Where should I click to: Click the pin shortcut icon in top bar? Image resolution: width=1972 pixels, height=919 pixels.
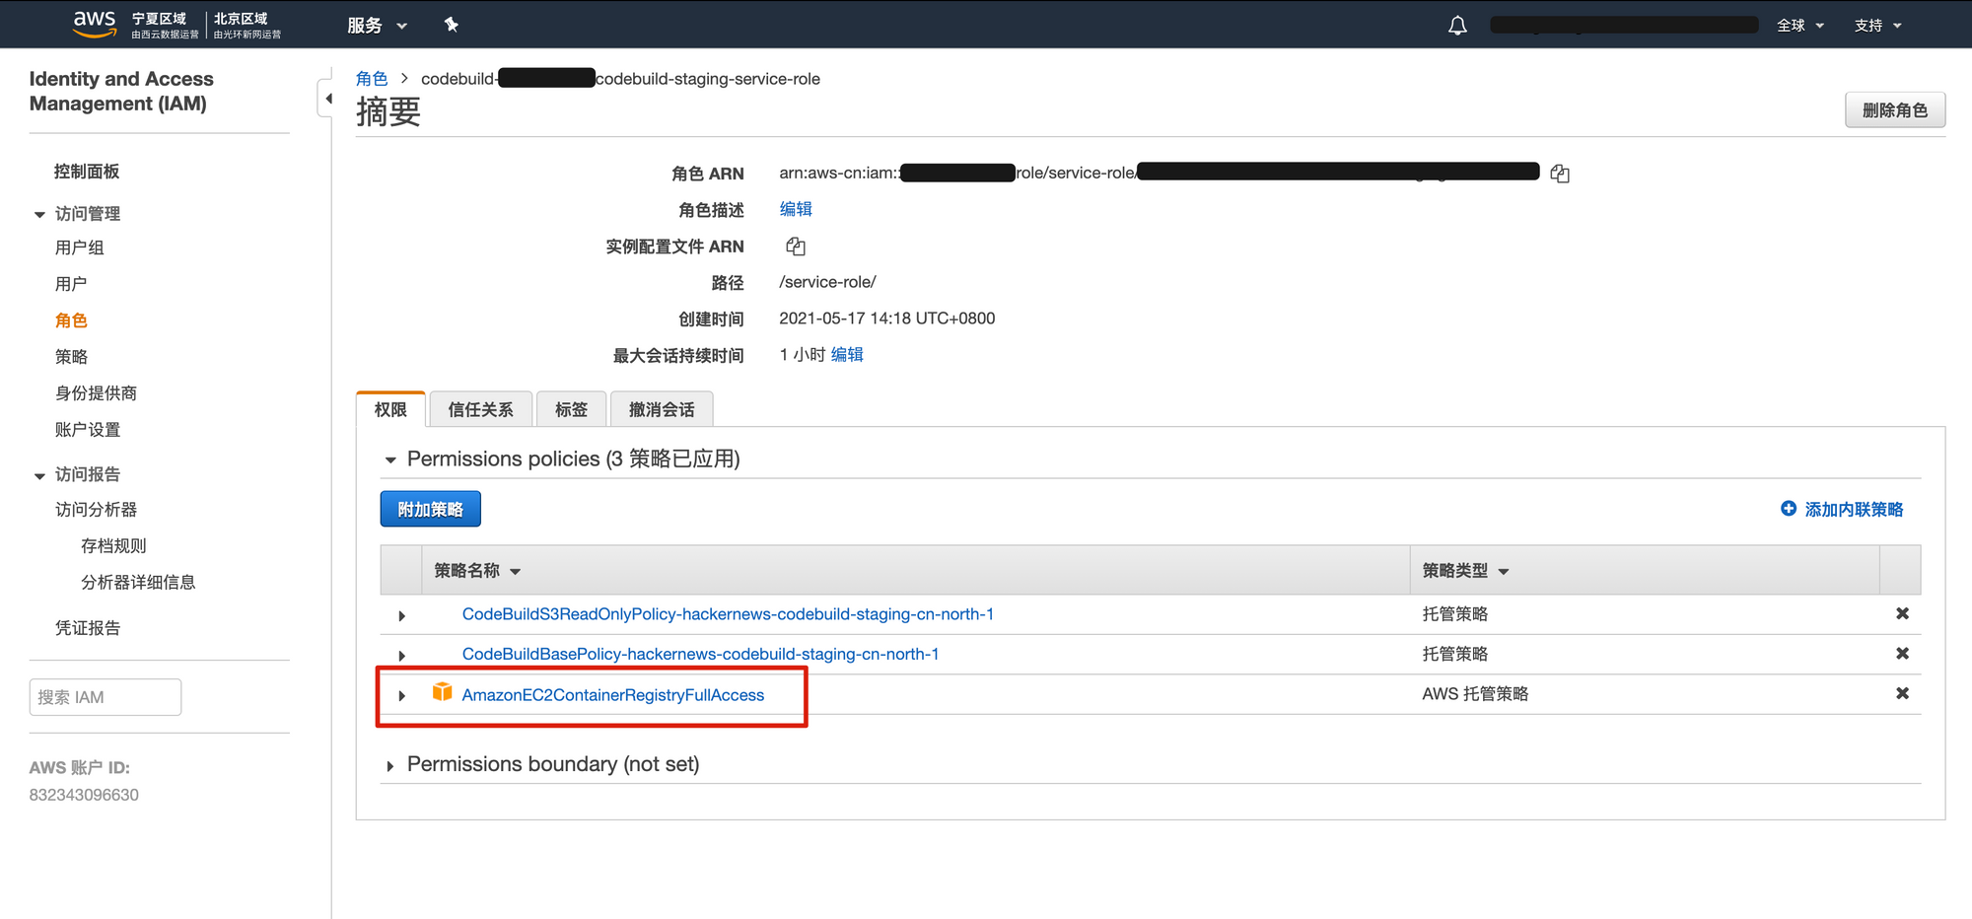[x=452, y=25]
